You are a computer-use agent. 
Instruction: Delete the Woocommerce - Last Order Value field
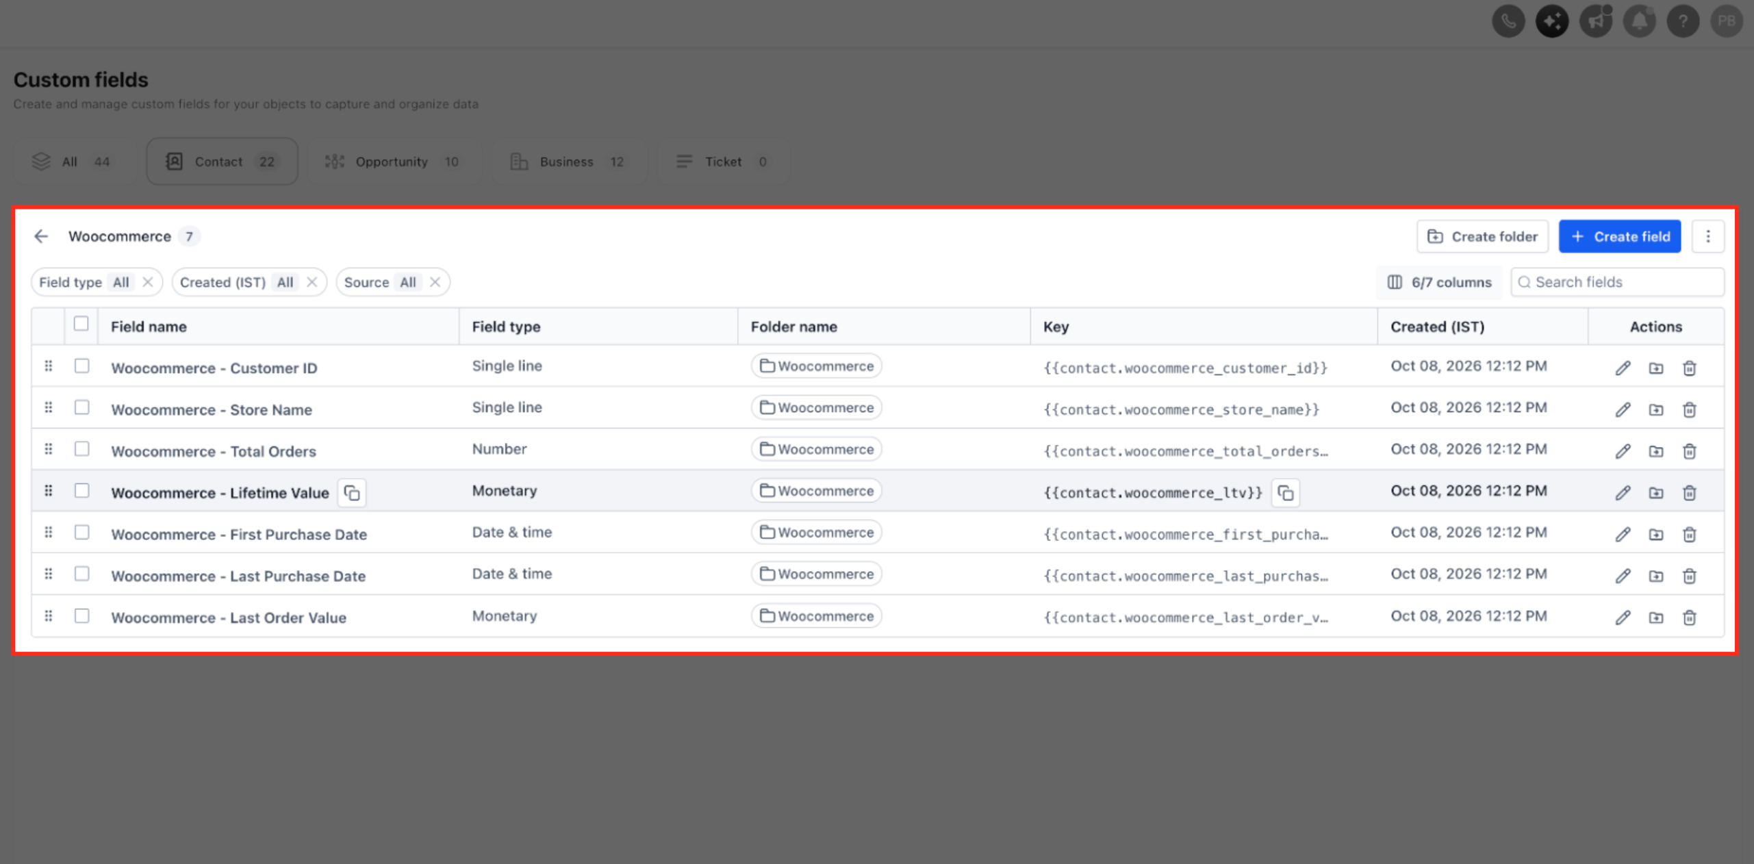pyautogui.click(x=1689, y=618)
